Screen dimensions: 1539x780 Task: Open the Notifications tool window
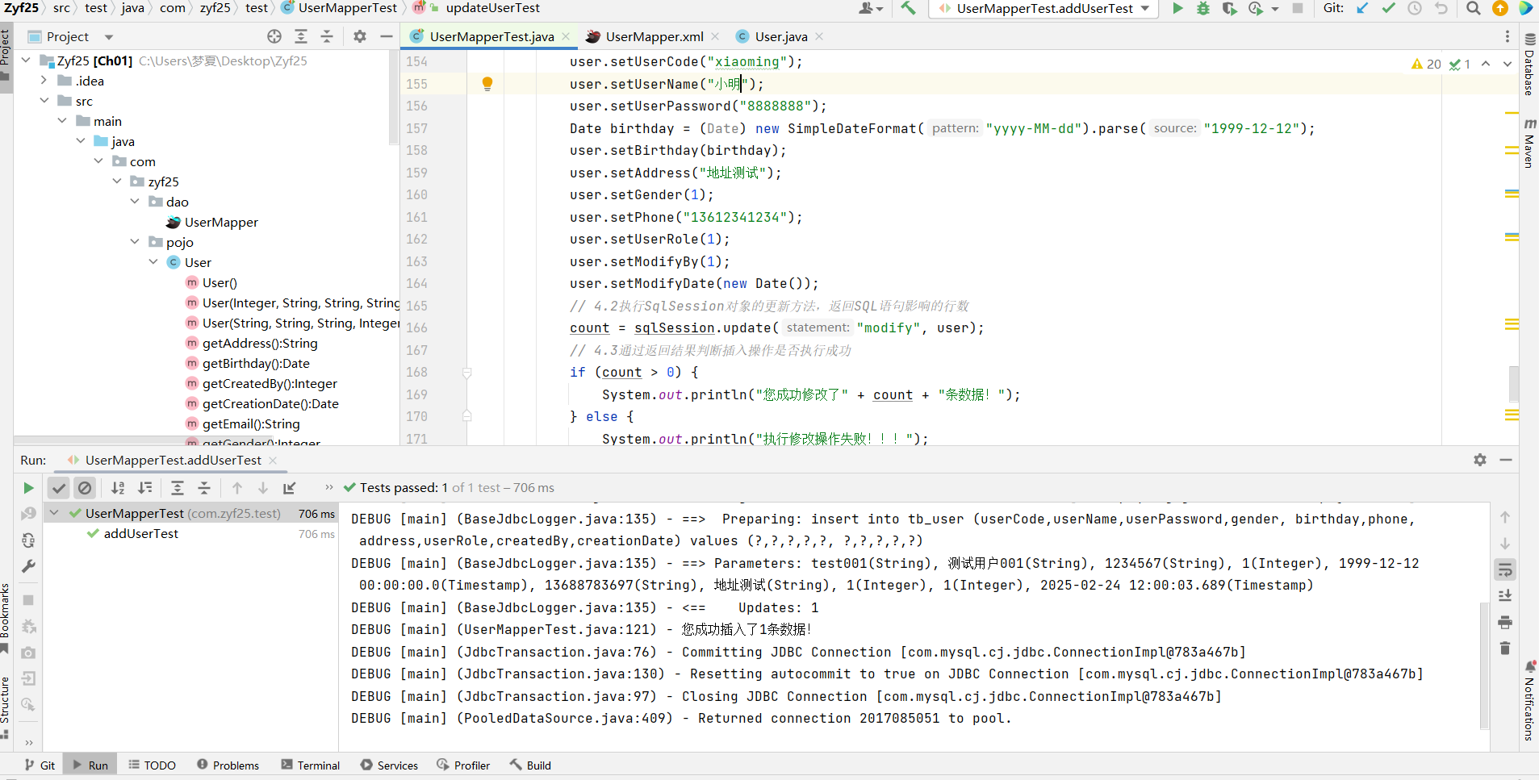point(1529,700)
